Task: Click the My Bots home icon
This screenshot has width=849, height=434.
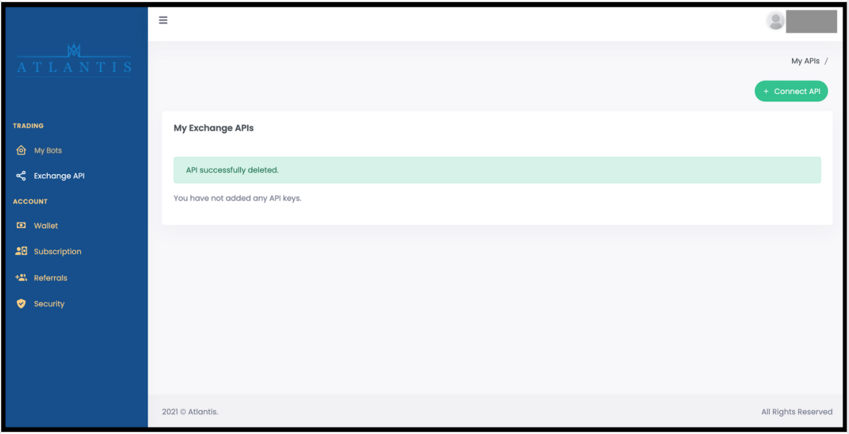Action: 21,150
